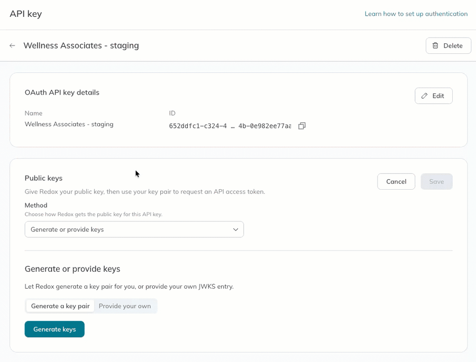
Task: Click the trash icon in the Delete button
Action: [435, 45]
